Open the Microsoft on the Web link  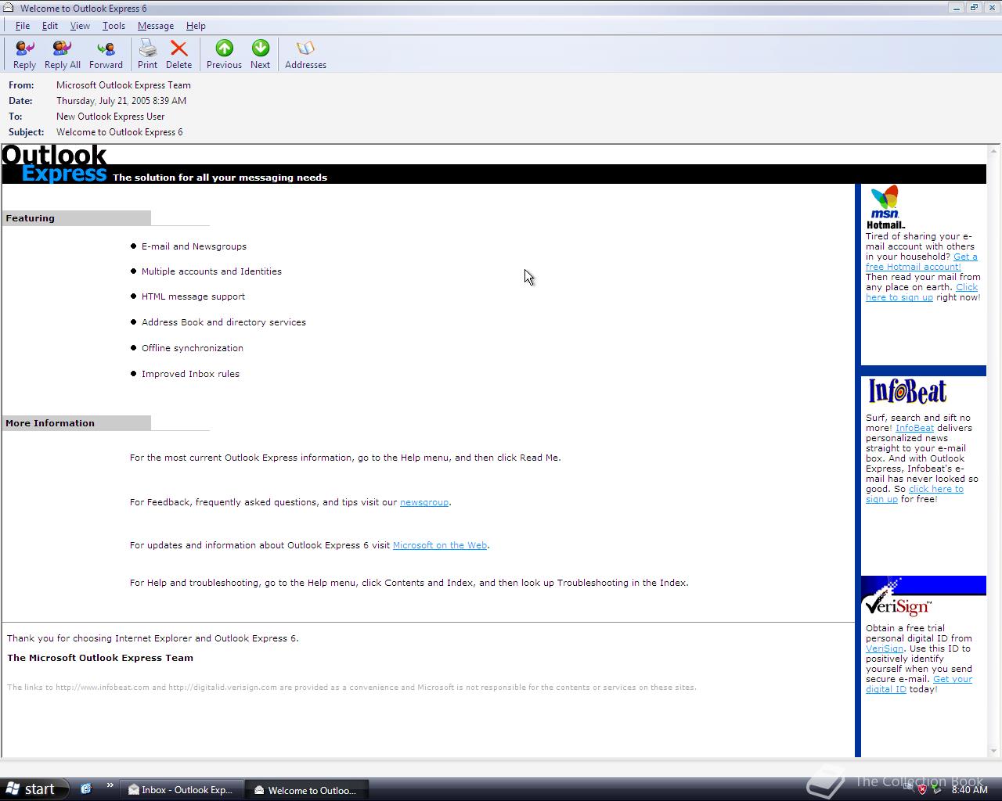pyautogui.click(x=440, y=545)
